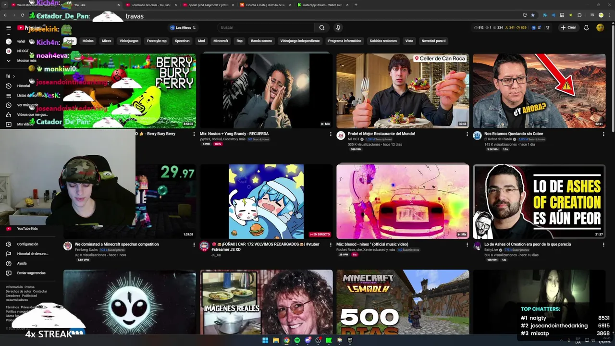This screenshot has height=346, width=615.
Task: Select the Programa informático filter chip
Action: pyautogui.click(x=344, y=41)
